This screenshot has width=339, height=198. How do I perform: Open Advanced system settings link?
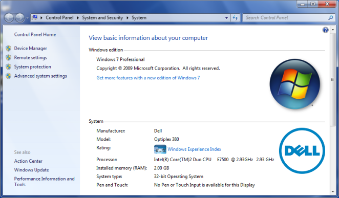click(40, 76)
